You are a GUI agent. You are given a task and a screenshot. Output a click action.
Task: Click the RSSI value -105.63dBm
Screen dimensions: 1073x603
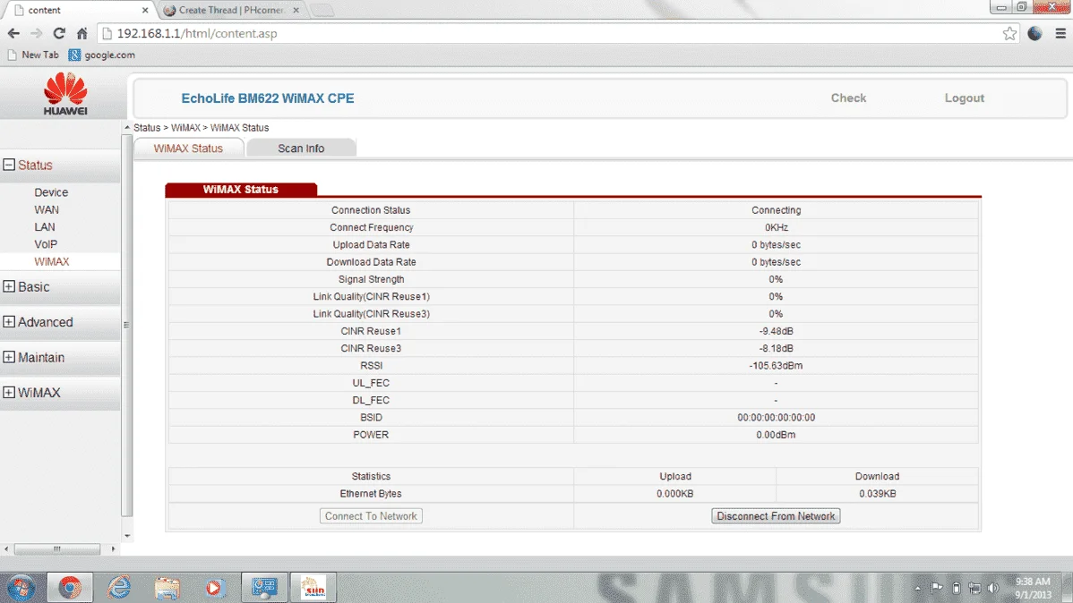(x=776, y=365)
